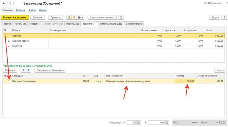Image resolution: width=228 pixels, height=127 pixels.
Task: Select the Окраска корней row
Action: 114,41
